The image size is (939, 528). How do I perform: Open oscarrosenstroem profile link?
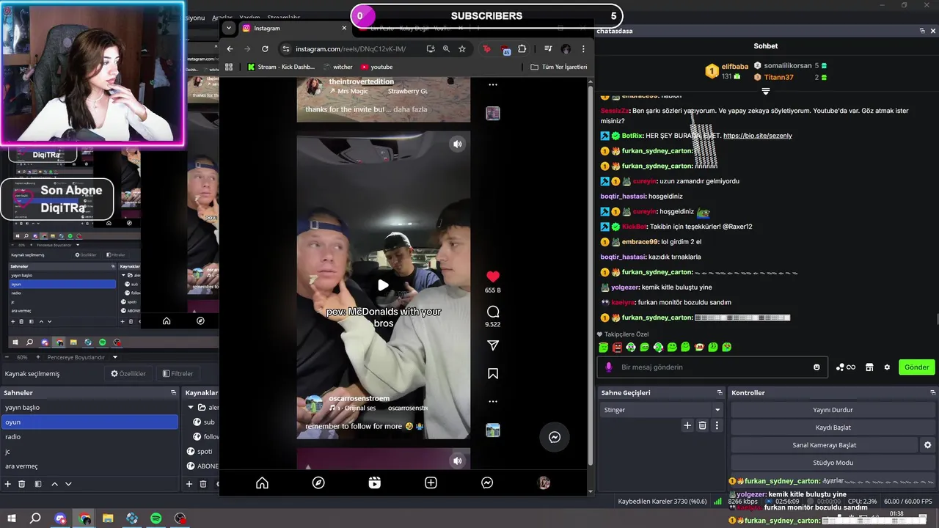click(x=359, y=398)
